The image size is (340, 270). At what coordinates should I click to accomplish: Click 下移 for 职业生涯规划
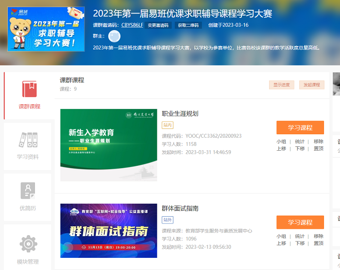tap(300, 149)
